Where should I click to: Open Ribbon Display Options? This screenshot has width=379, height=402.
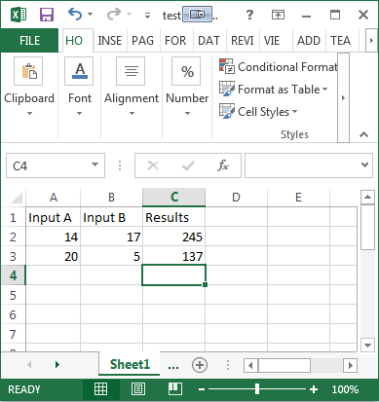278,15
